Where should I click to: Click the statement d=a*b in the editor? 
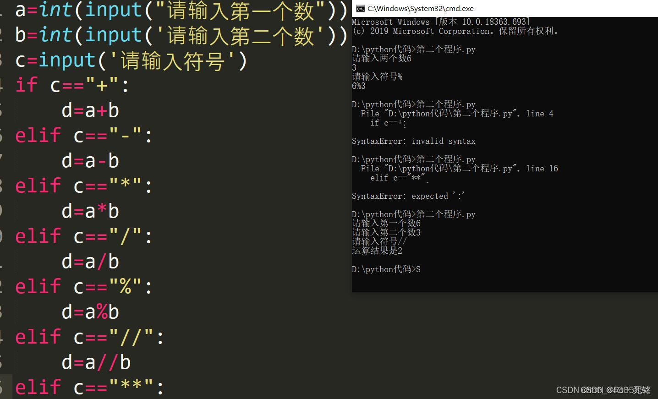coord(90,211)
